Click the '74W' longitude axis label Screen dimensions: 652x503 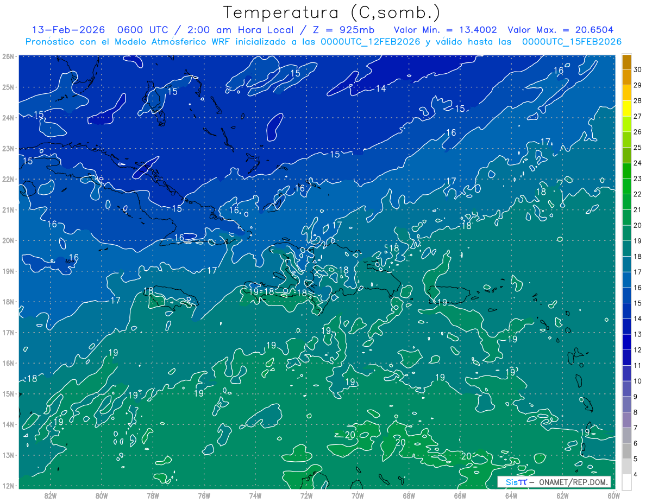coord(255,495)
